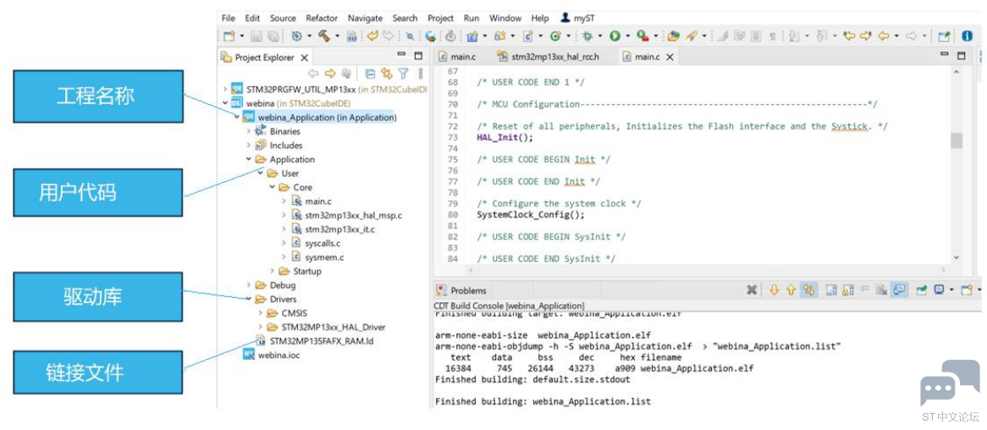The image size is (987, 430).
Task: Open the Build hammer dropdown arrow
Action: [337, 36]
